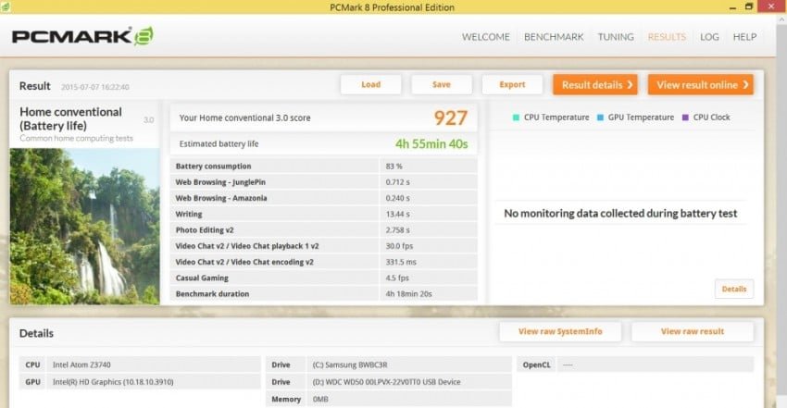
Task: Select the Battery consumption row
Action: click(x=324, y=166)
